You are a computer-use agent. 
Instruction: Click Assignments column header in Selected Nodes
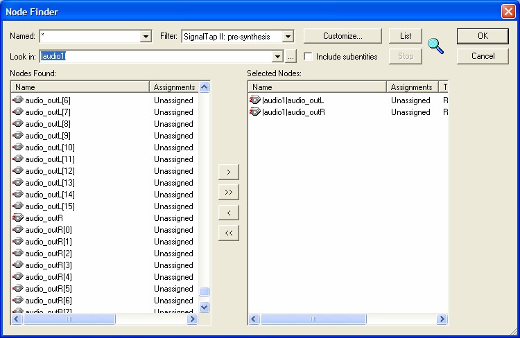[412, 87]
